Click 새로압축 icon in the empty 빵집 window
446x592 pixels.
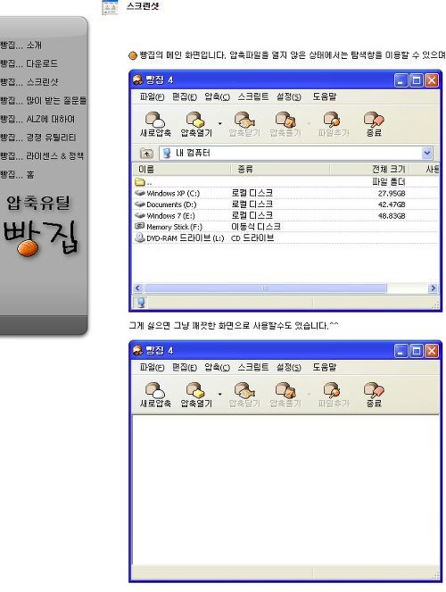pos(155,390)
